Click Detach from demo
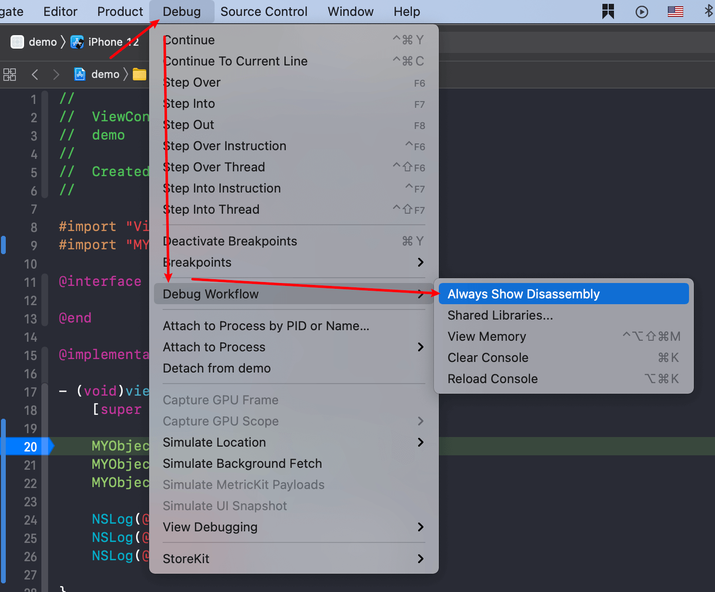This screenshot has height=592, width=715. click(x=217, y=368)
